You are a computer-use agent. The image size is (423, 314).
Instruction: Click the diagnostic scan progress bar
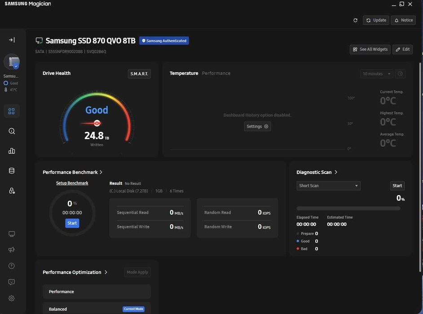click(348, 208)
